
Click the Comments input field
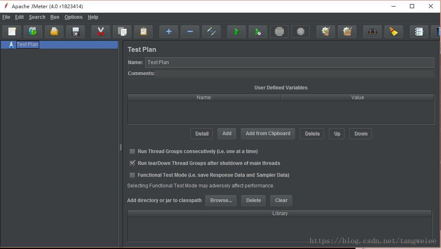(x=295, y=73)
